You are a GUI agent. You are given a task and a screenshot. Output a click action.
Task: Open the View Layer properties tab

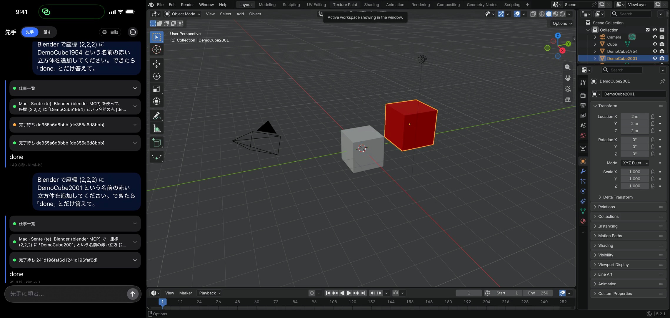[583, 115]
